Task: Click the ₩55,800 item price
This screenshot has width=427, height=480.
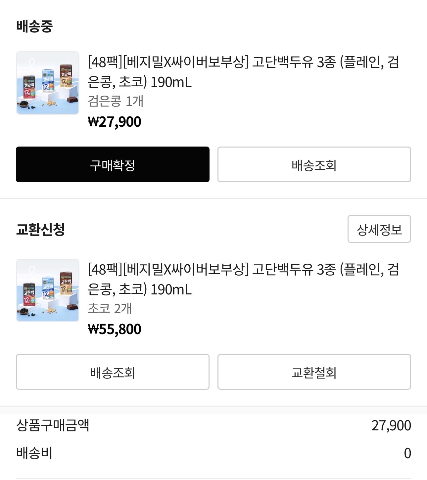Action: (115, 329)
